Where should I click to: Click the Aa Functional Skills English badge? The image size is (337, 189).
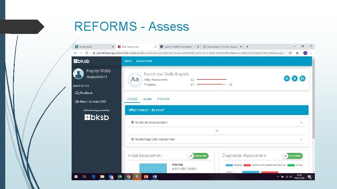pyautogui.click(x=135, y=79)
